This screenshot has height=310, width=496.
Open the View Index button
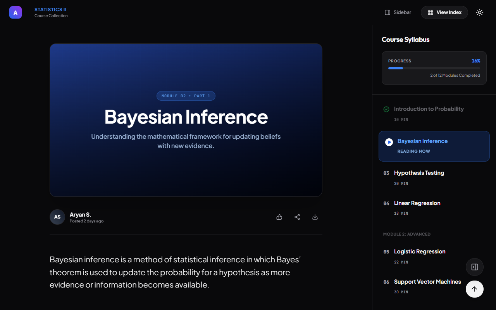click(x=444, y=12)
